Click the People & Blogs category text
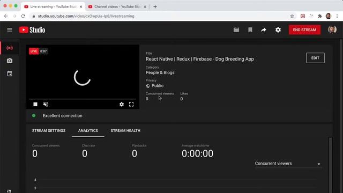 click(160, 73)
